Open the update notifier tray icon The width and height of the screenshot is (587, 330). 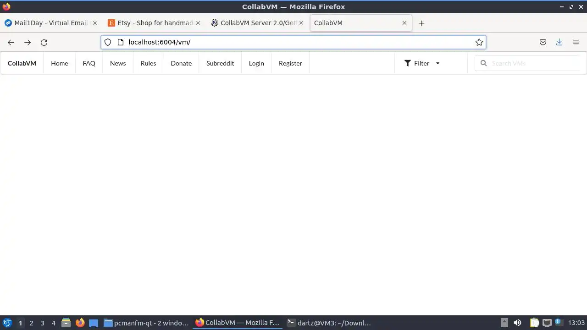click(558, 322)
